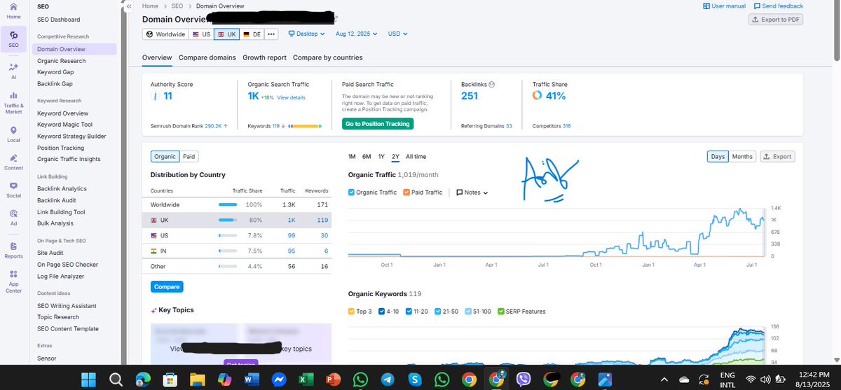
Task: Open the AI section icon
Action: click(x=13, y=67)
